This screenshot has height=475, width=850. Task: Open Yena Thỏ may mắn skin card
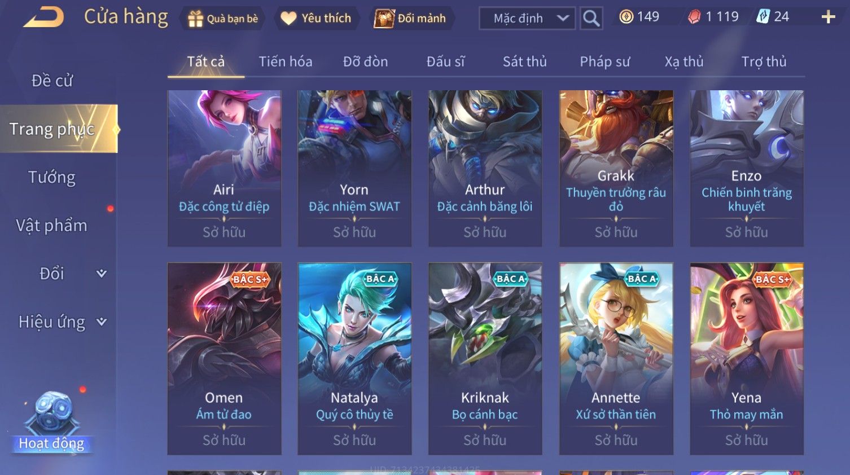pos(747,359)
